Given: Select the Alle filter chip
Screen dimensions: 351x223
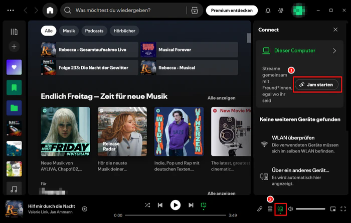Looking at the screenshot, I should point(49,31).
